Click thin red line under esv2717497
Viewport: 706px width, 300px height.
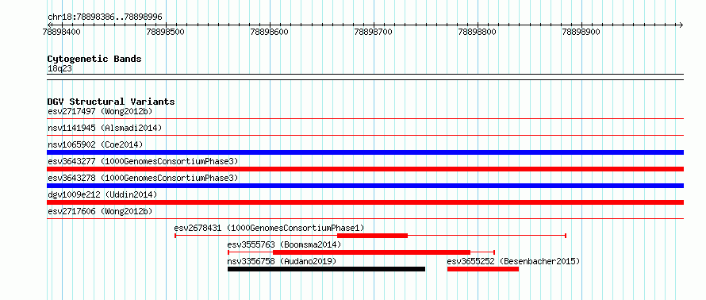coord(366,119)
